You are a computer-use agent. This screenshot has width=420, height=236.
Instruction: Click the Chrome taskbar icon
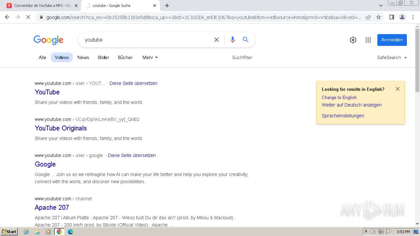59,232
